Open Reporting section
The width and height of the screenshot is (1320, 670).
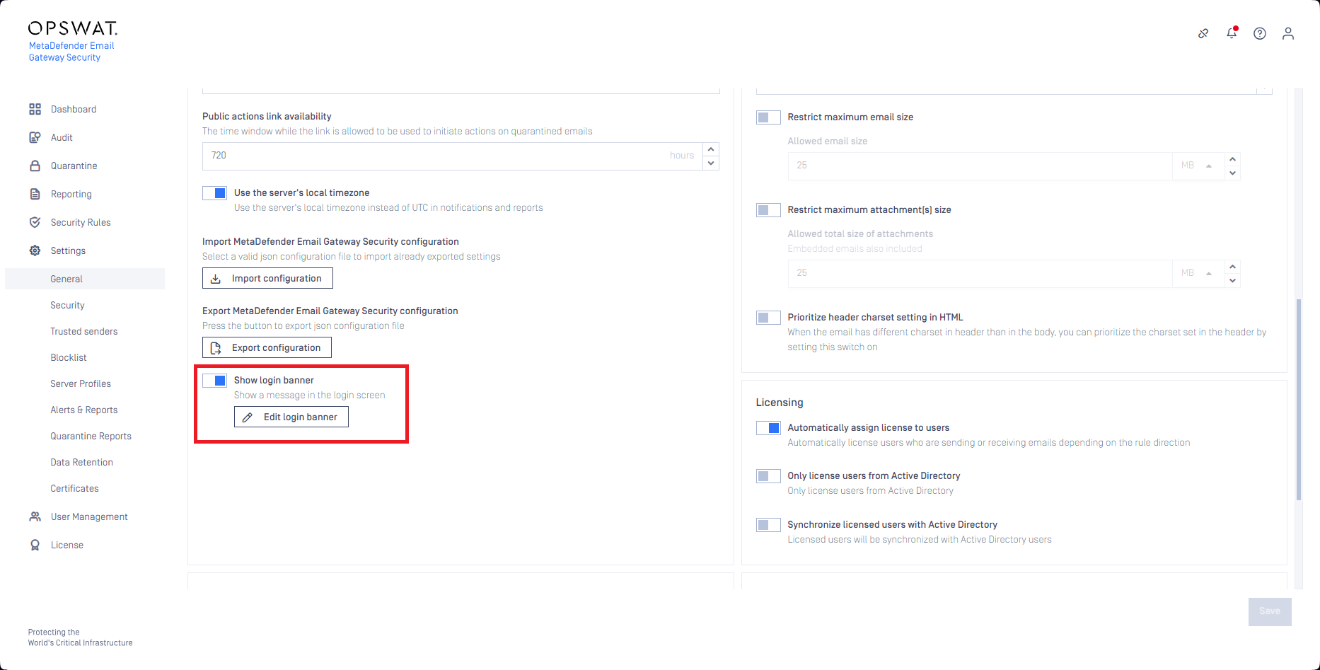click(x=71, y=194)
